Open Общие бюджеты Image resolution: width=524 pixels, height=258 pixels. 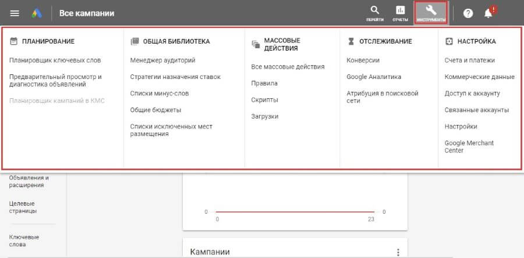(155, 110)
